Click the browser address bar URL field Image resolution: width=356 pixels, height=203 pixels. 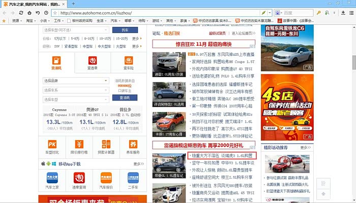tap(153, 12)
